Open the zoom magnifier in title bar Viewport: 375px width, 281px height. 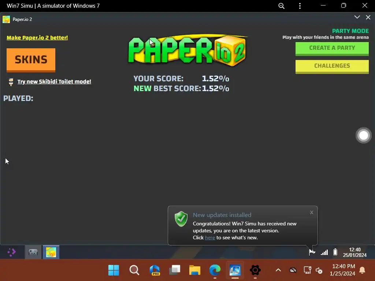click(282, 6)
